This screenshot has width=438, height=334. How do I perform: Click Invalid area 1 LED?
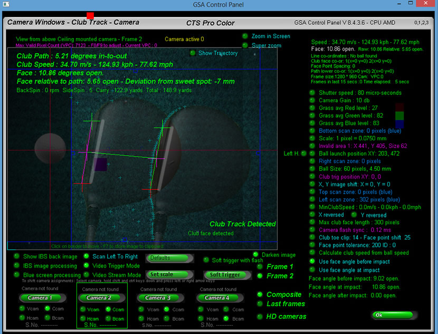pyautogui.click(x=312, y=146)
